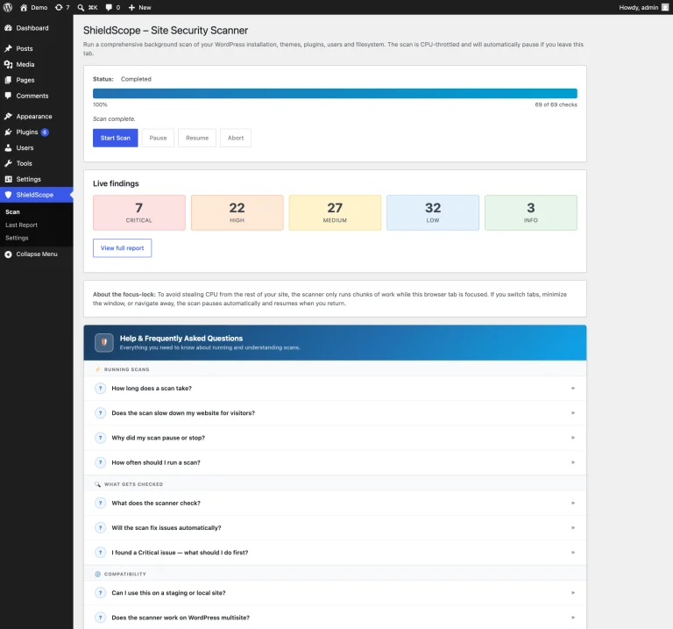Click the Users person icon
This screenshot has height=629, width=673.
click(8, 147)
